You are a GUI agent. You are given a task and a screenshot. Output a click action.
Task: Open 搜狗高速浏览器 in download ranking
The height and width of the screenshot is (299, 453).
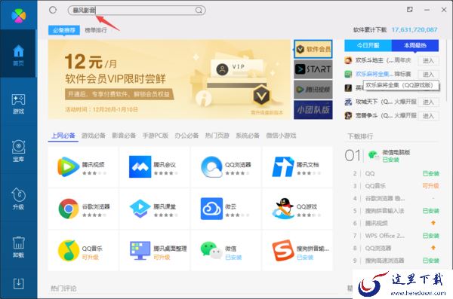(x=384, y=261)
